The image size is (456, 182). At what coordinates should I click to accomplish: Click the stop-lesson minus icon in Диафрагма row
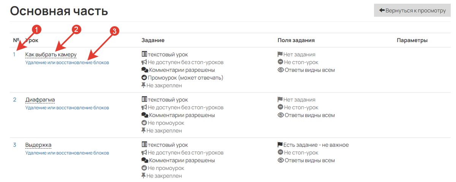[280, 108]
